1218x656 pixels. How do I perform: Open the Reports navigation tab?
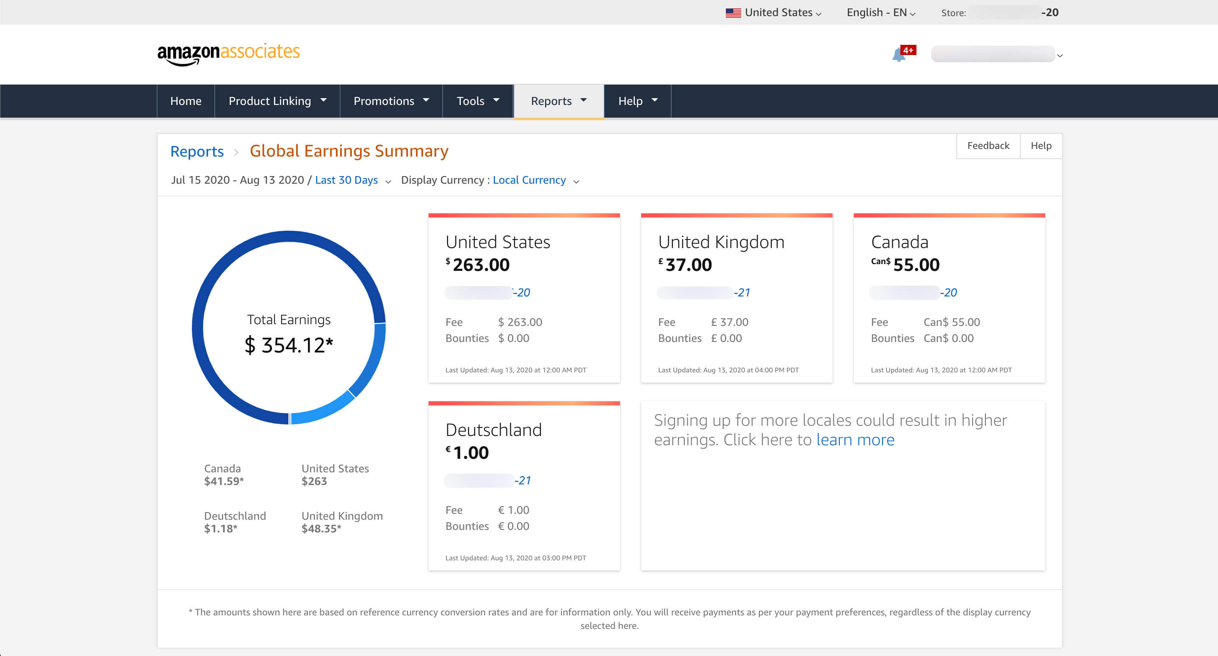coord(559,101)
